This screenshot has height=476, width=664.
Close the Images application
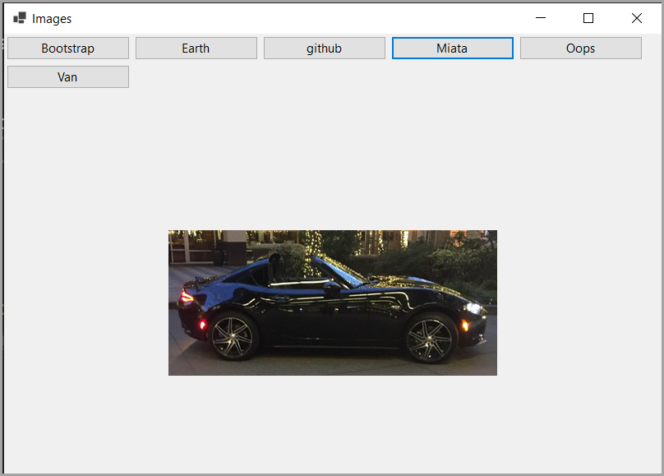(636, 17)
